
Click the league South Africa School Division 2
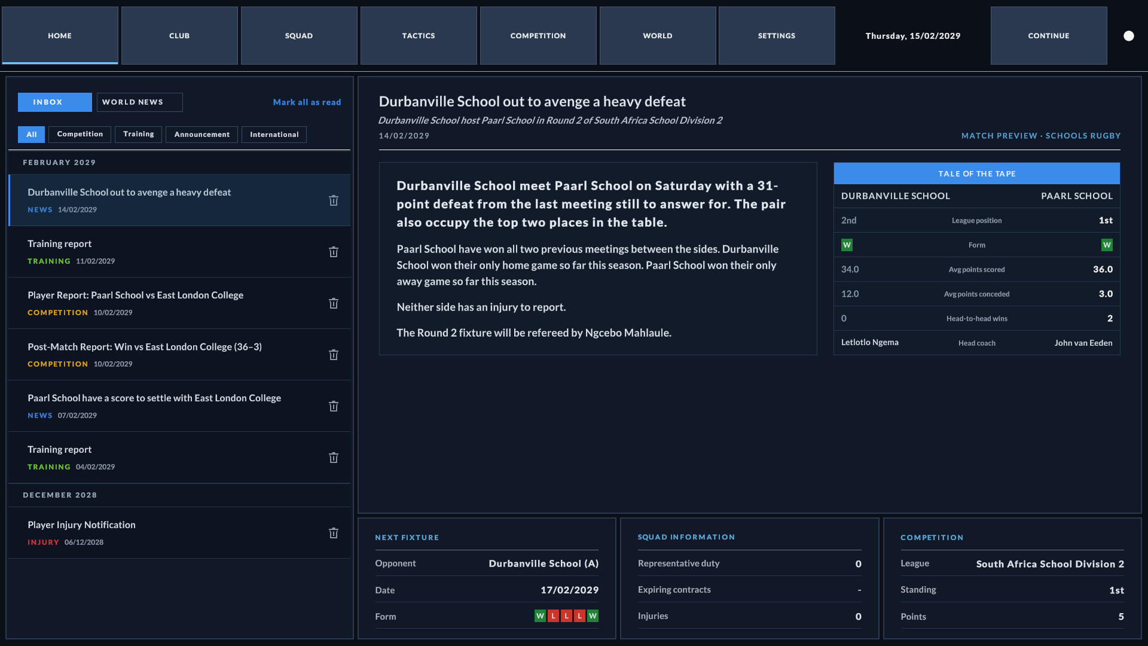click(1050, 564)
